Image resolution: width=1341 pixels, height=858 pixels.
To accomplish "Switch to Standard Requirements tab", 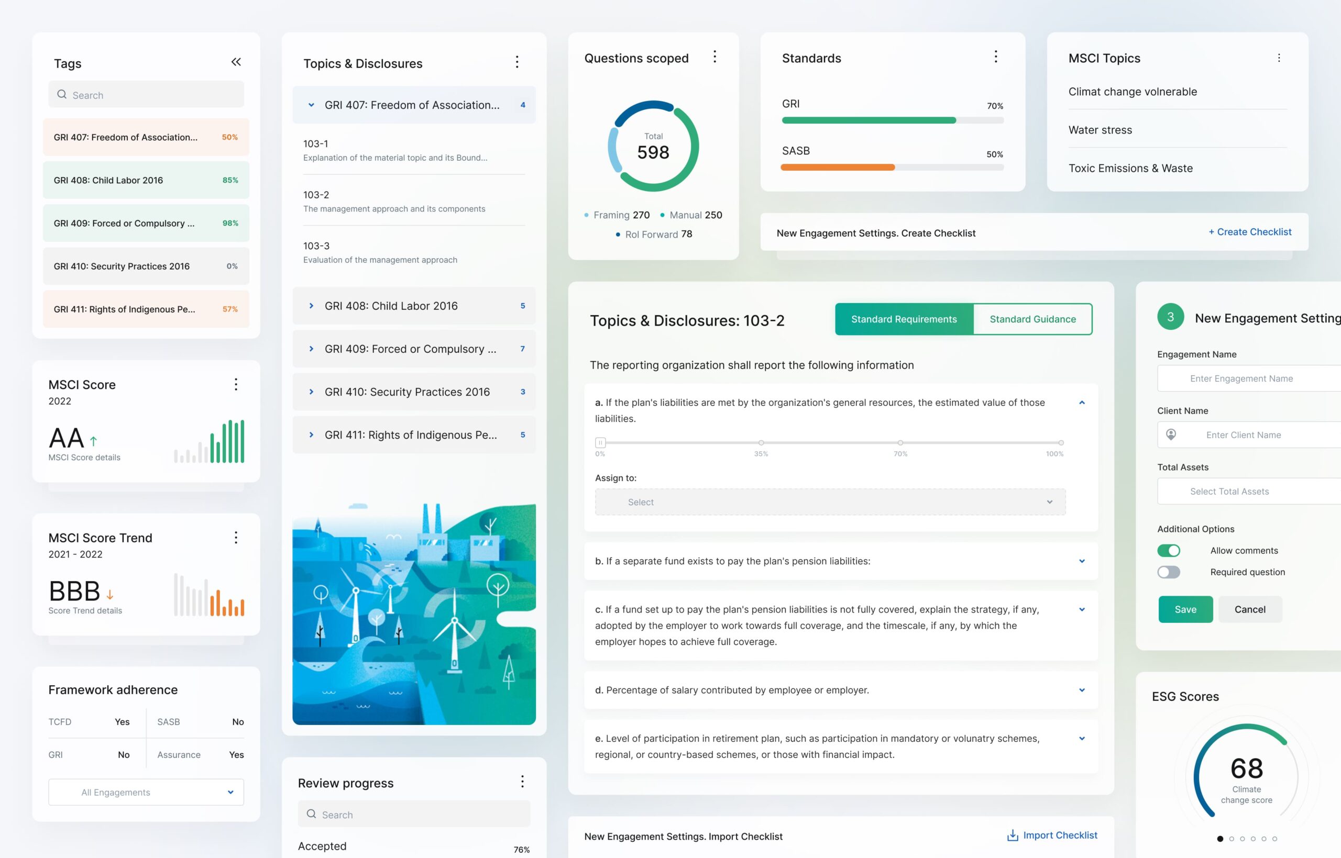I will pyautogui.click(x=904, y=319).
